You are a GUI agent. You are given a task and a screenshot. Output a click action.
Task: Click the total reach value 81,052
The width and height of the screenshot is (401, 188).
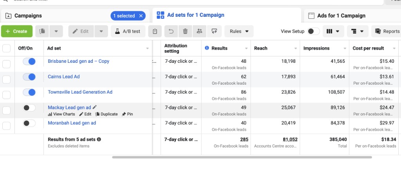click(x=290, y=139)
